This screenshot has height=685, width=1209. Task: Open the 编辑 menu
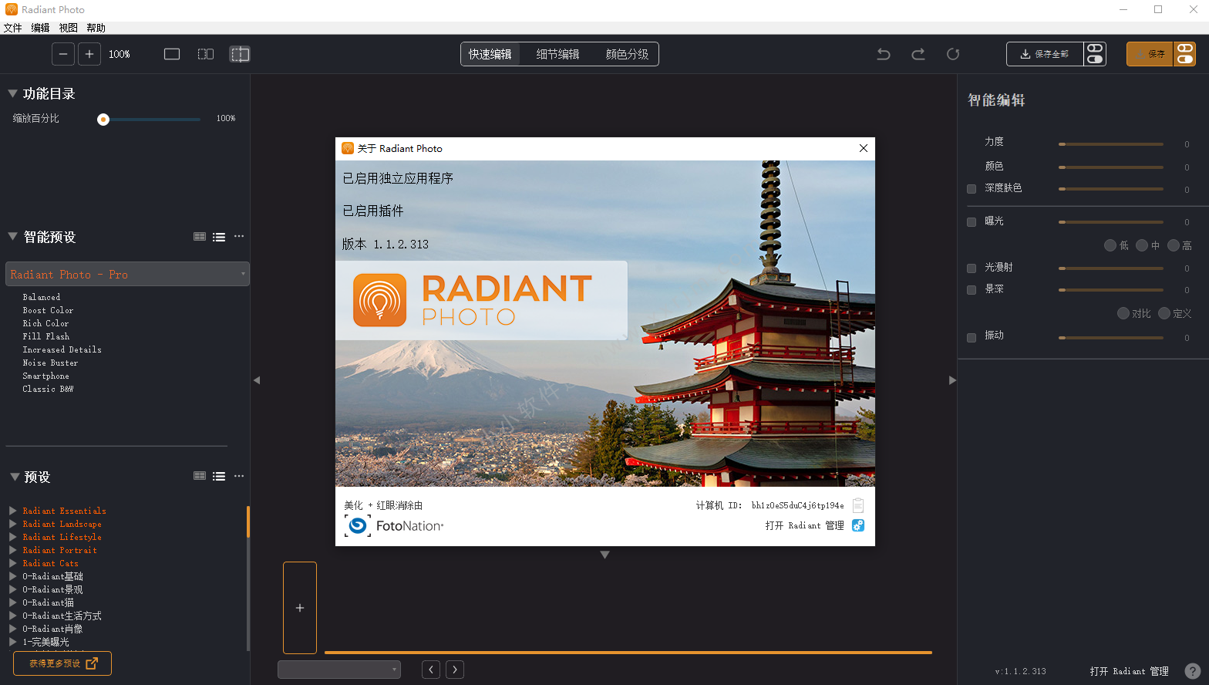pyautogui.click(x=40, y=28)
